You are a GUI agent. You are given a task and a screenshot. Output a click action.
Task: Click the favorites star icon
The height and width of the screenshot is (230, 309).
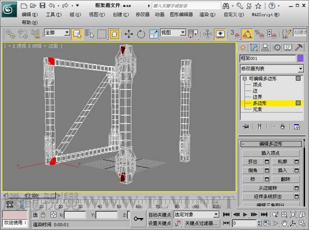(258, 6)
